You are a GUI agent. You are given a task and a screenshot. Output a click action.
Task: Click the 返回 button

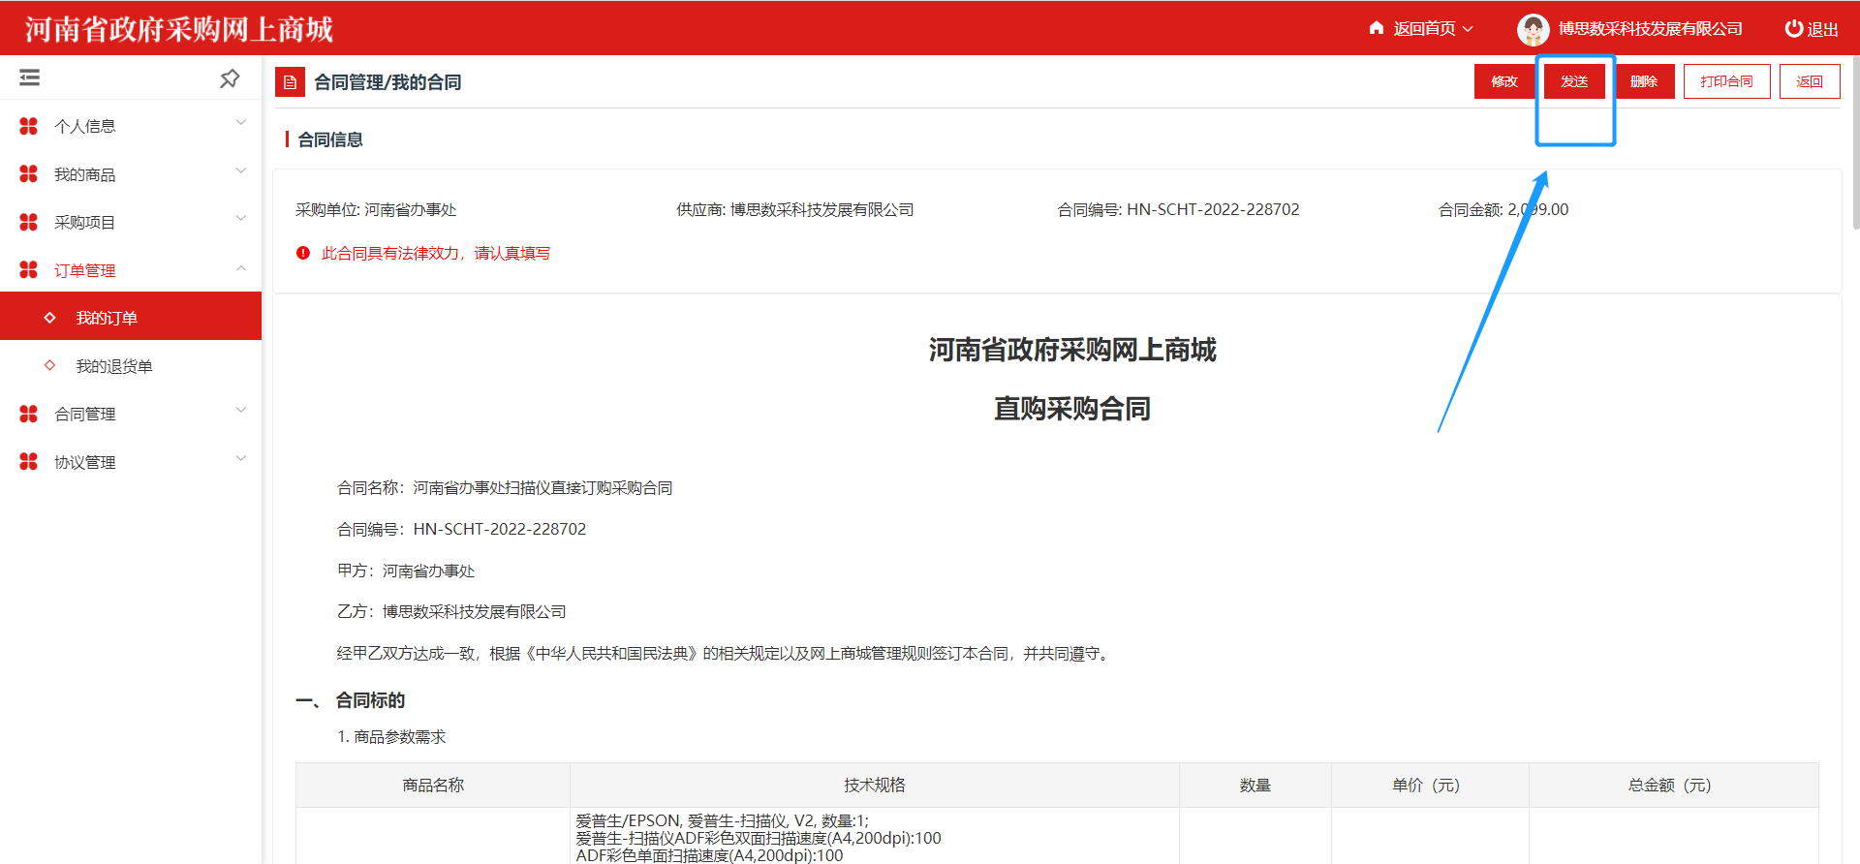(x=1810, y=81)
